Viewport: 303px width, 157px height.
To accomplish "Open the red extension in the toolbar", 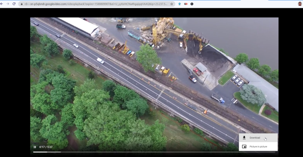I will point(186,4).
